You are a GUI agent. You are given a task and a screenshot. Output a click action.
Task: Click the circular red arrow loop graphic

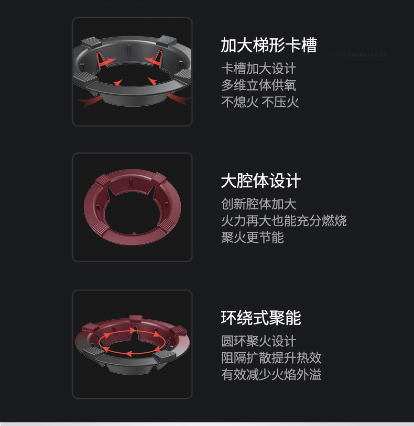pyautogui.click(x=132, y=342)
